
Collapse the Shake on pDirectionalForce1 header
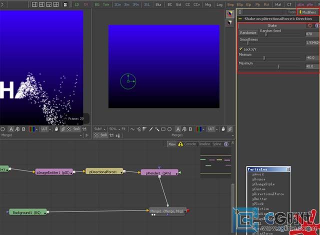(x=240, y=19)
